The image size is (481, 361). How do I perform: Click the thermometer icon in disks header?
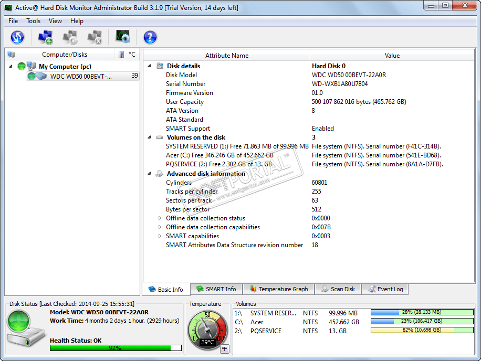121,55
